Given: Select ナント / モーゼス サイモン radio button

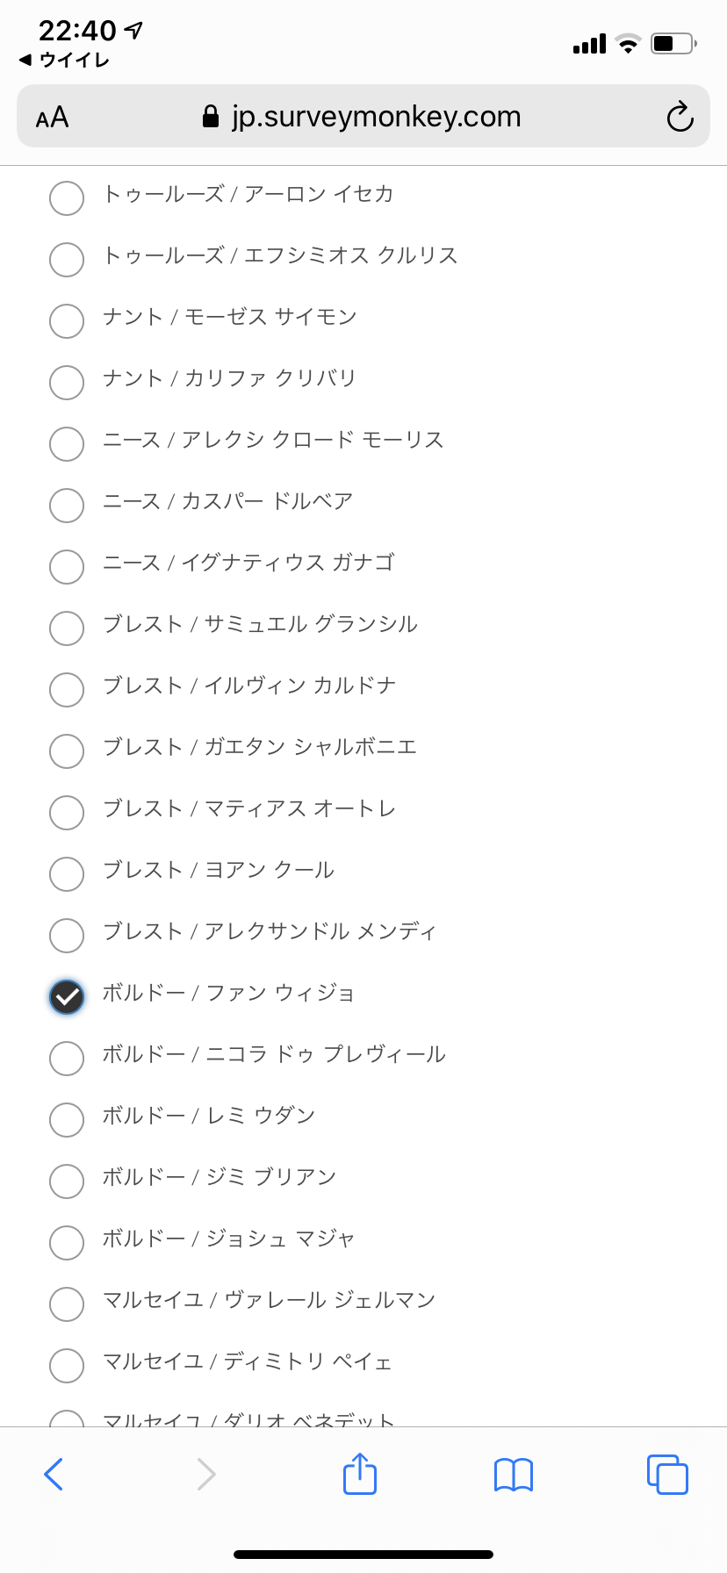Looking at the screenshot, I should [x=67, y=320].
